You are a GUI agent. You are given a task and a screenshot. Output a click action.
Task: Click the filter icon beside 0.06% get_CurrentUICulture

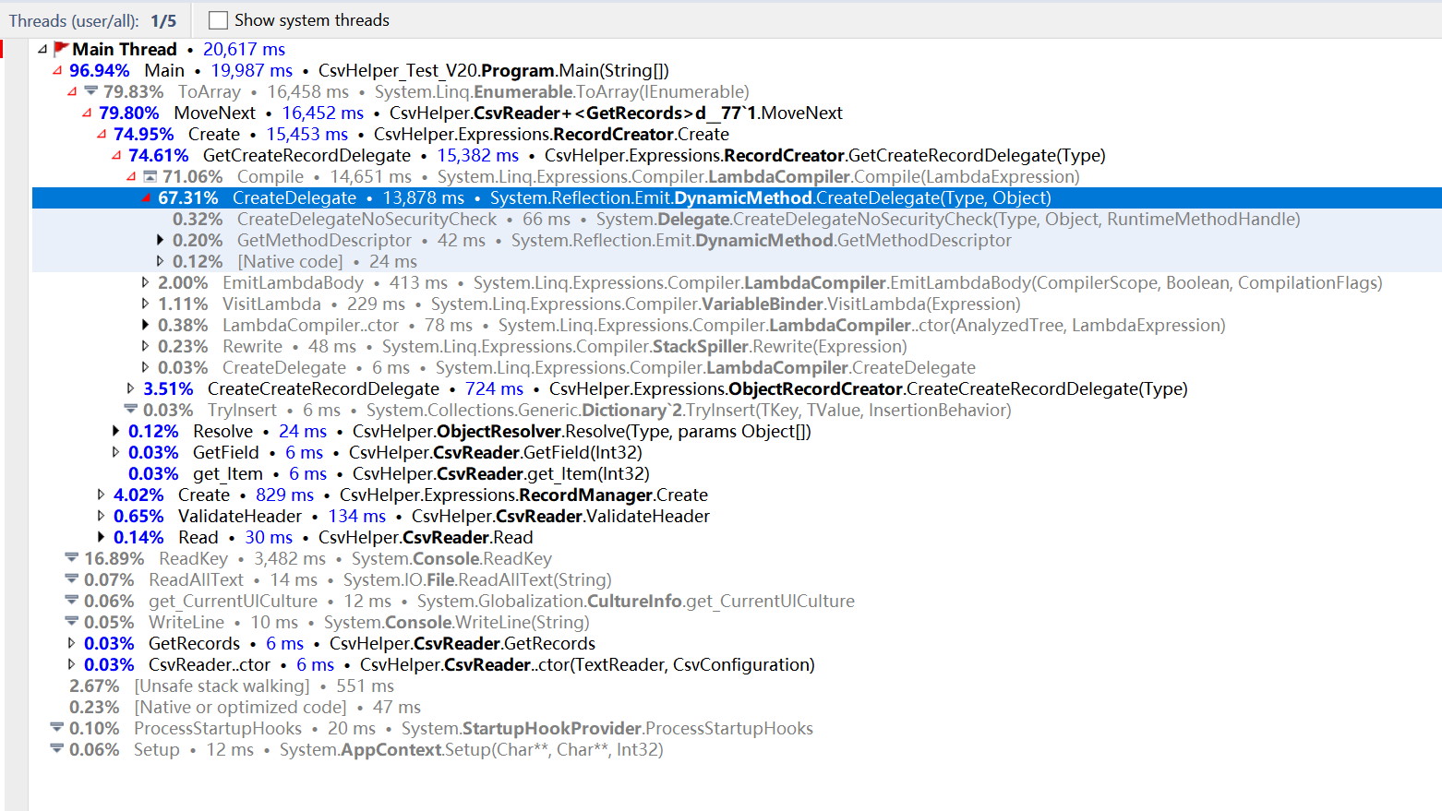(x=71, y=600)
